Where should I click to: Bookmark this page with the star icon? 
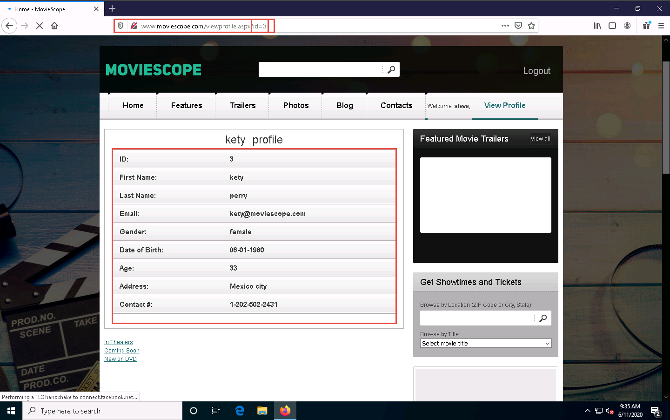pyautogui.click(x=531, y=26)
